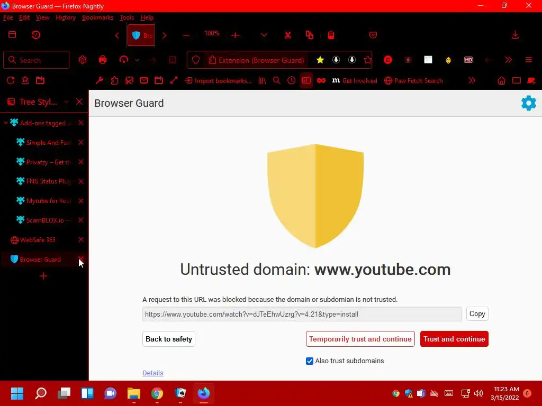Open the History menu
This screenshot has width=542, height=406.
[x=66, y=17]
